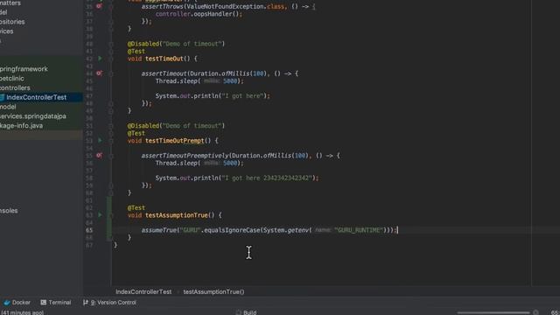Viewport: 560px width, 315px height.
Task: Click the red gutter marker beside assertTimeout line
Action: pyautogui.click(x=99, y=73)
